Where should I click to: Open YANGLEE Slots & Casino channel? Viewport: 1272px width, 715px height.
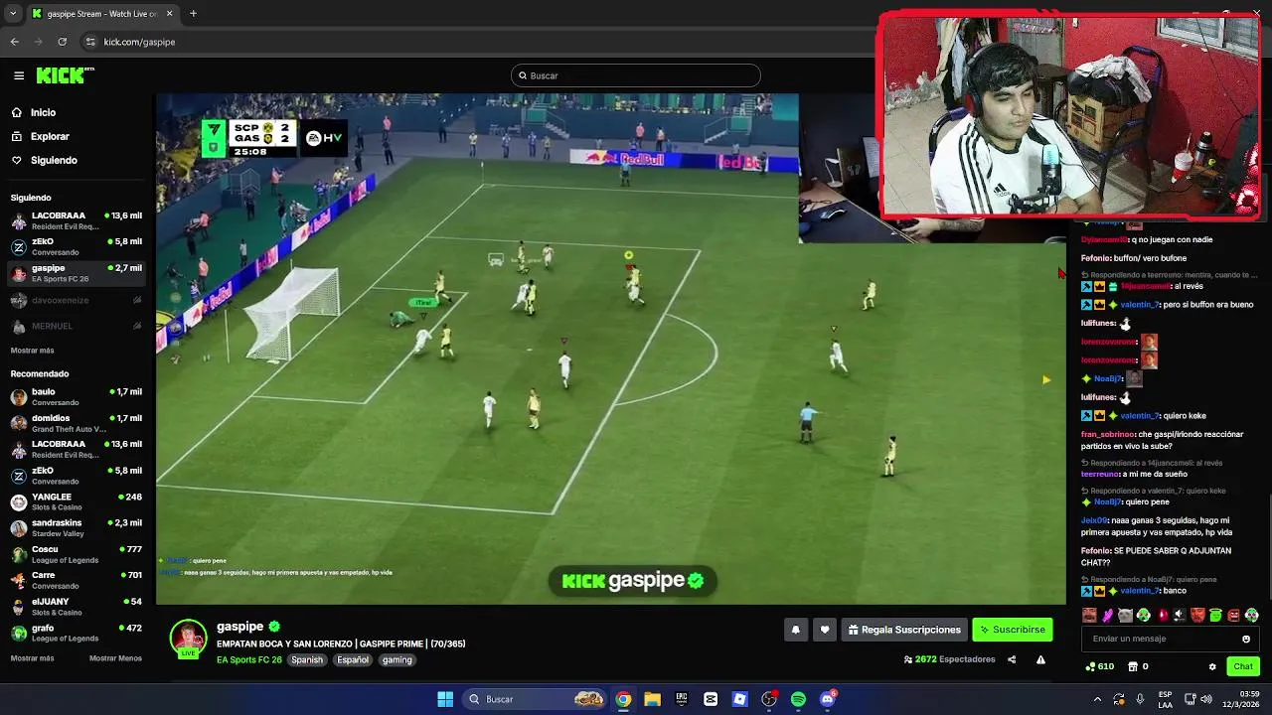pos(76,501)
